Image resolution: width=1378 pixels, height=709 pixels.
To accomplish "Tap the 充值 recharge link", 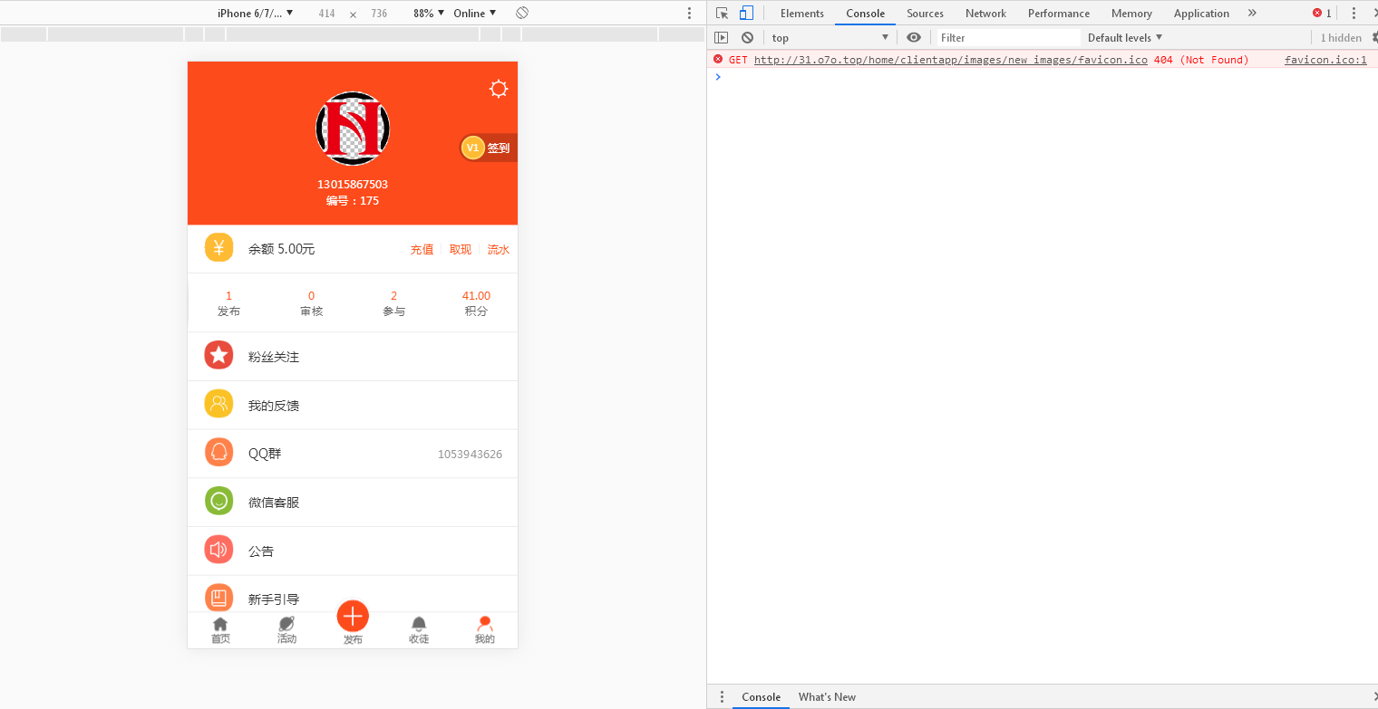I will click(x=422, y=249).
